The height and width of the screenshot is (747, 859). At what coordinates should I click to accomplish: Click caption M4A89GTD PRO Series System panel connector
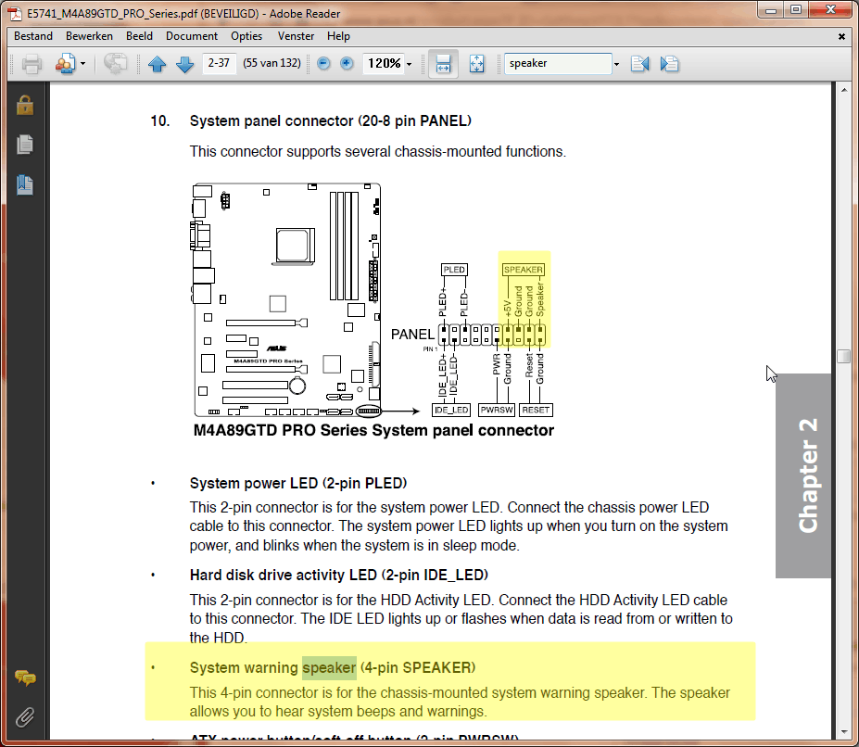(373, 430)
